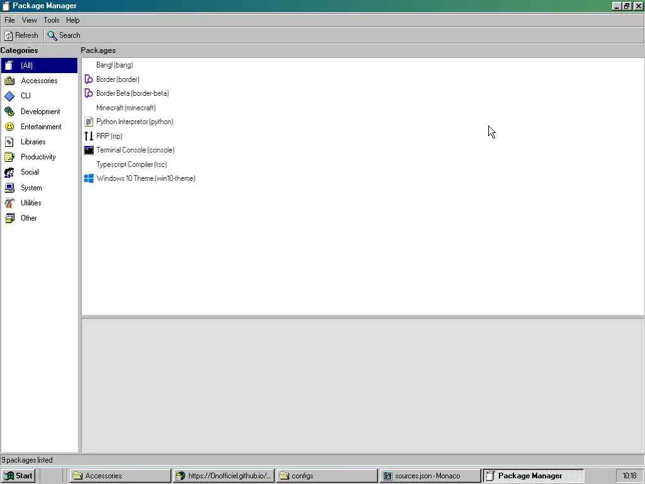
Task: Select the CLI diamond icon
Action: coord(9,96)
